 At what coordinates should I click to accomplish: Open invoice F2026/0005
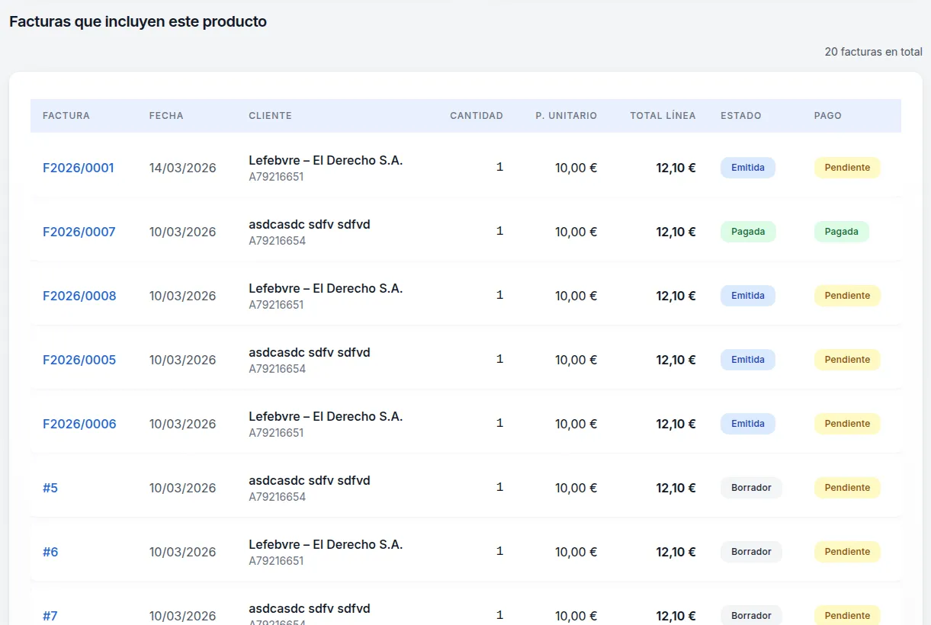point(79,359)
